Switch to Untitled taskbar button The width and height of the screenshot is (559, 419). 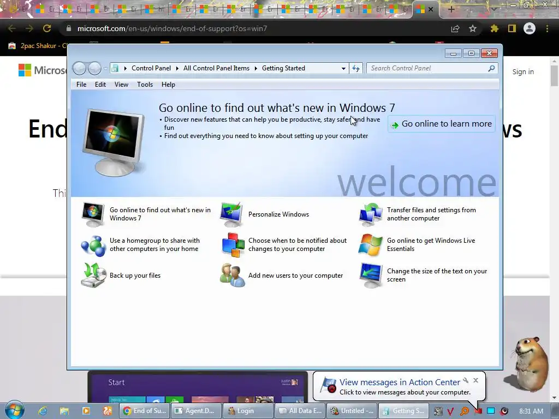pos(352,411)
